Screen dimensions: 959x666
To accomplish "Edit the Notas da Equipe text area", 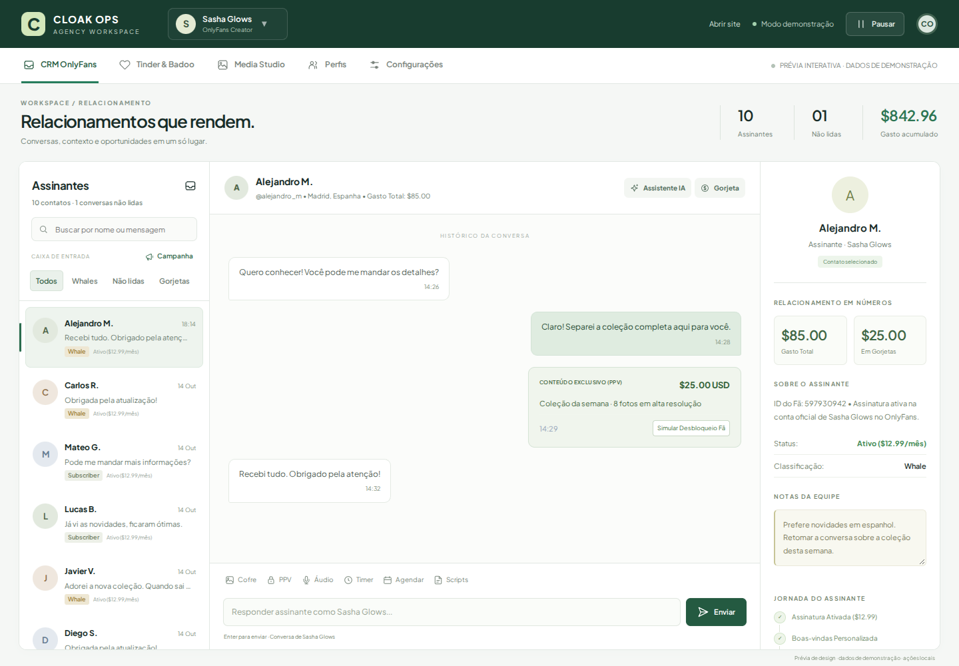I will [x=850, y=537].
